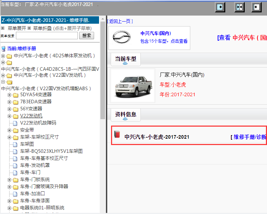Expand the 4D25单体泵发动机 tree node
This screenshot has height=214, width=267.
(x=3, y=56)
